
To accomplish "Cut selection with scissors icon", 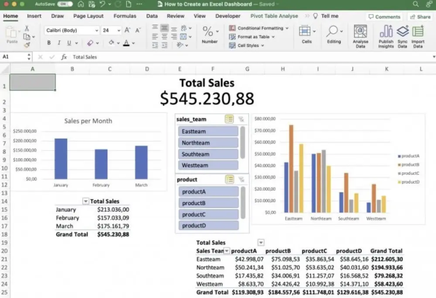I will coord(27,28).
